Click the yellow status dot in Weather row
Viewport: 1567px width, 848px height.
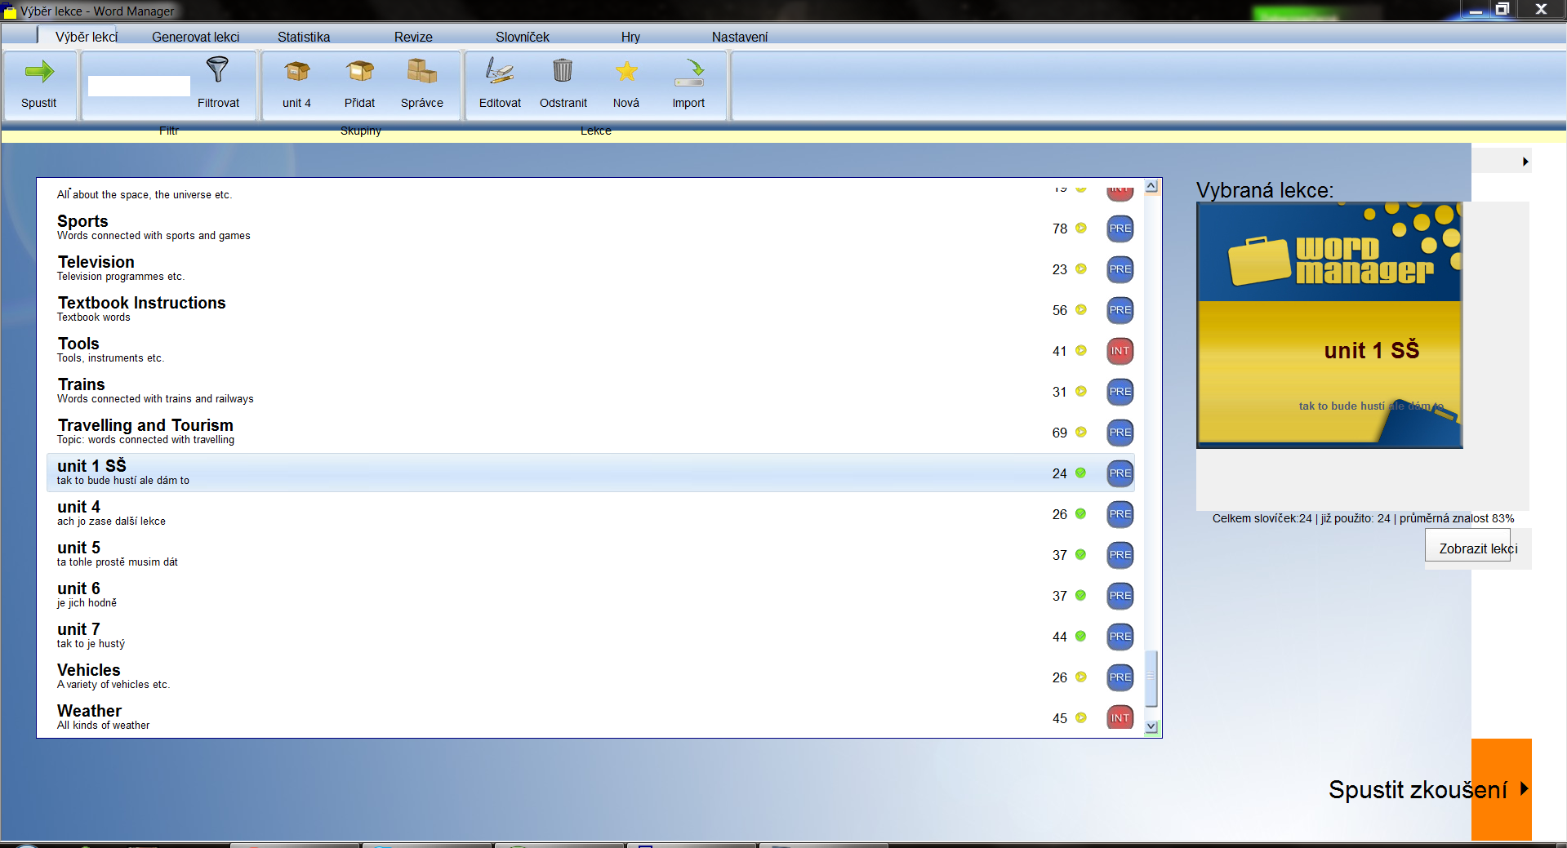coord(1081,718)
